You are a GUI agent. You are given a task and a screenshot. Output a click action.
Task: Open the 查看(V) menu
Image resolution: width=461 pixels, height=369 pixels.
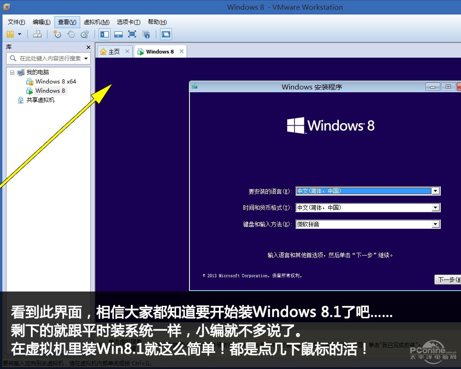(67, 22)
